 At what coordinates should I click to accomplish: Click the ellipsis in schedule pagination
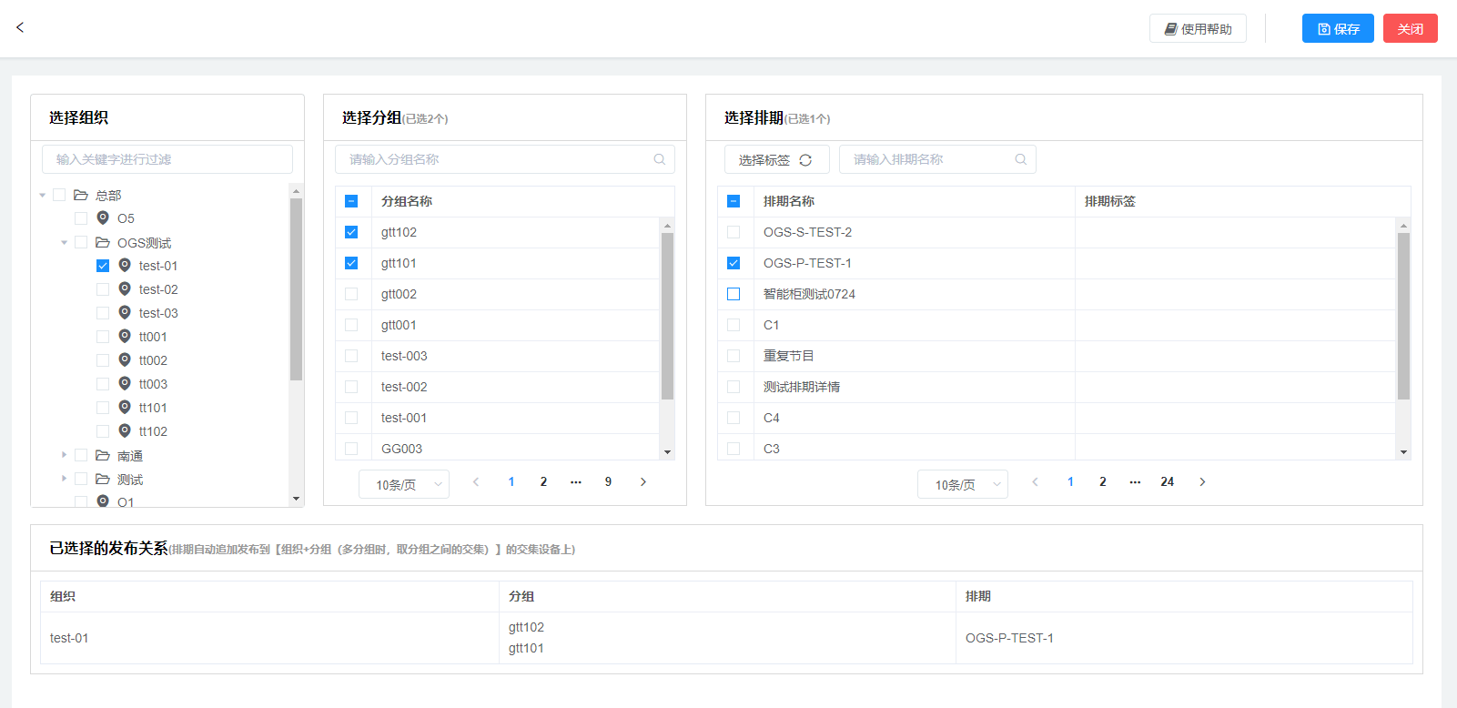pyautogui.click(x=1135, y=481)
